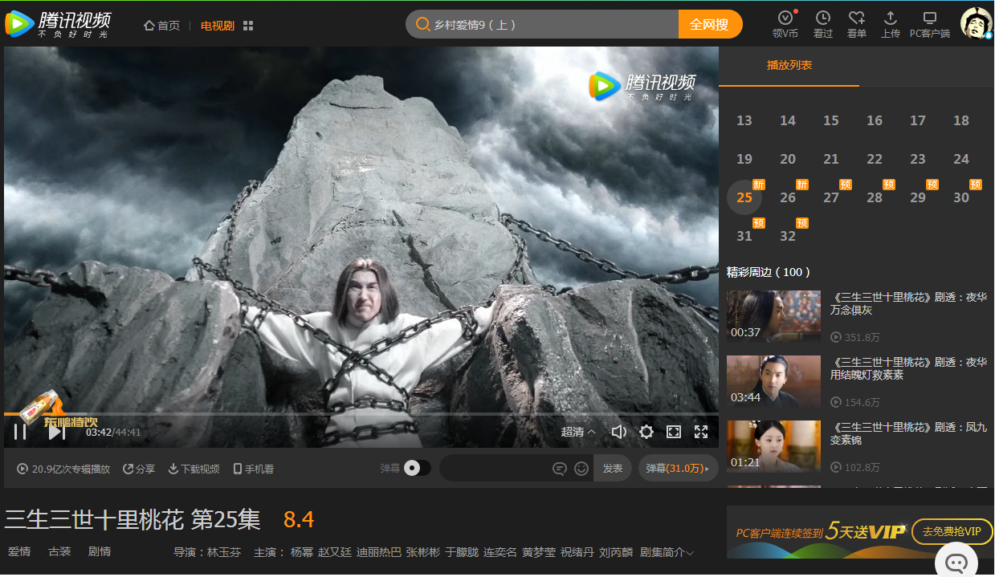Play episode 24
Image resolution: width=995 pixels, height=577 pixels.
click(961, 159)
